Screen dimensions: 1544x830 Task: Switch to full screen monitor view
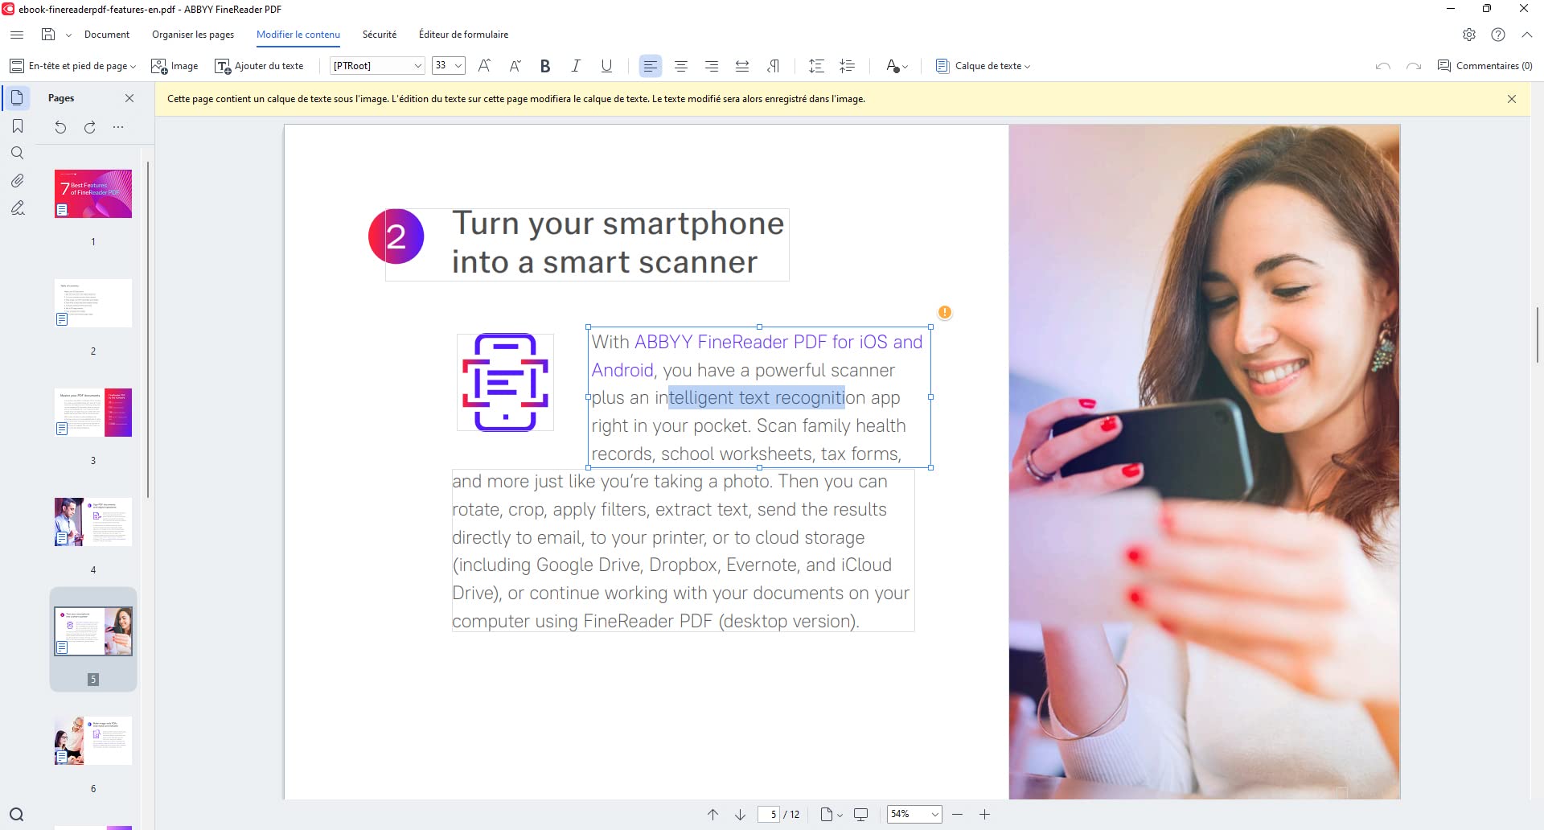[860, 815]
